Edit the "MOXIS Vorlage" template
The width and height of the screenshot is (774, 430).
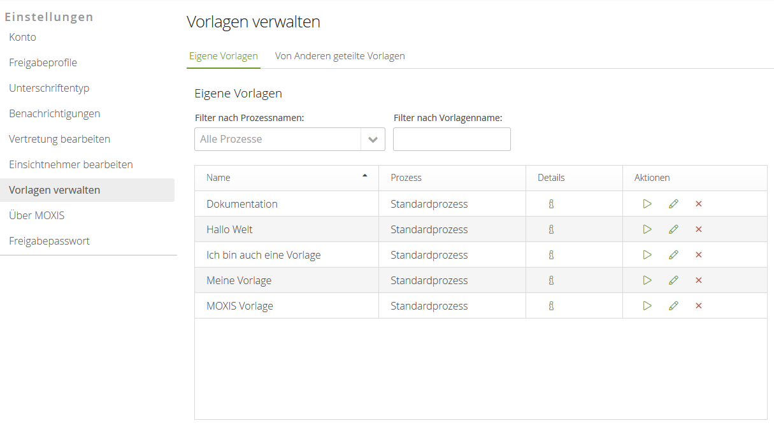673,305
